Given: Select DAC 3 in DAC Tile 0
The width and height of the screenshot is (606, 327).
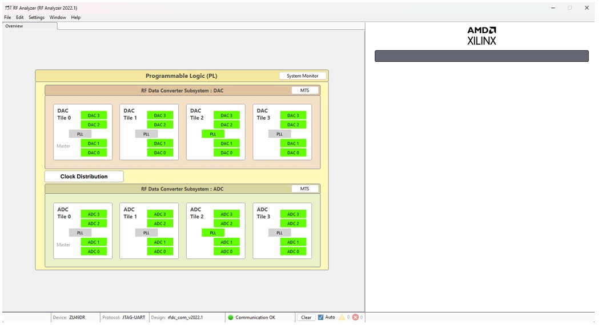Looking at the screenshot, I should [x=94, y=115].
